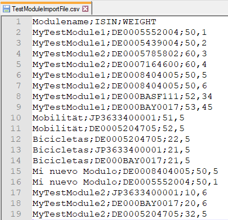Viewport: 228px width, 220px height.
Task: Close the TestModuleImportFile.csv tab
Action: [86, 8]
